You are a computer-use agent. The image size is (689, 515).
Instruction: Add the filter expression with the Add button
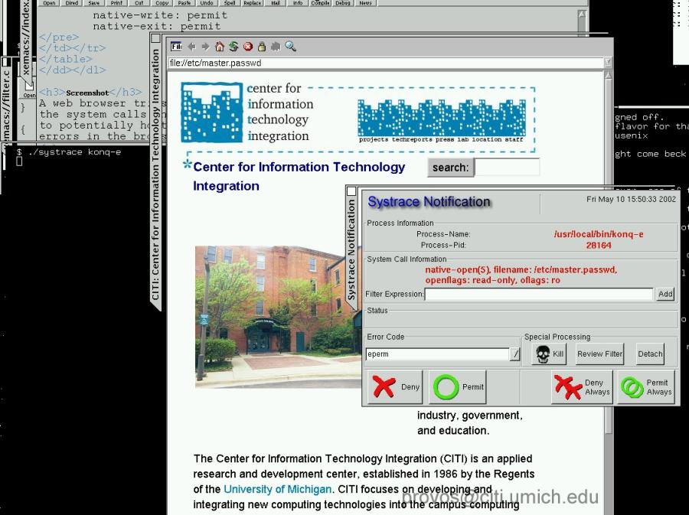(665, 294)
